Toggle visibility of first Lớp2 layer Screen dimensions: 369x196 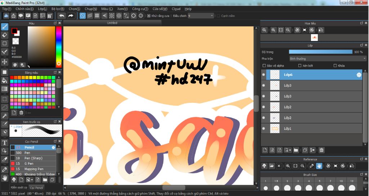[263, 107]
